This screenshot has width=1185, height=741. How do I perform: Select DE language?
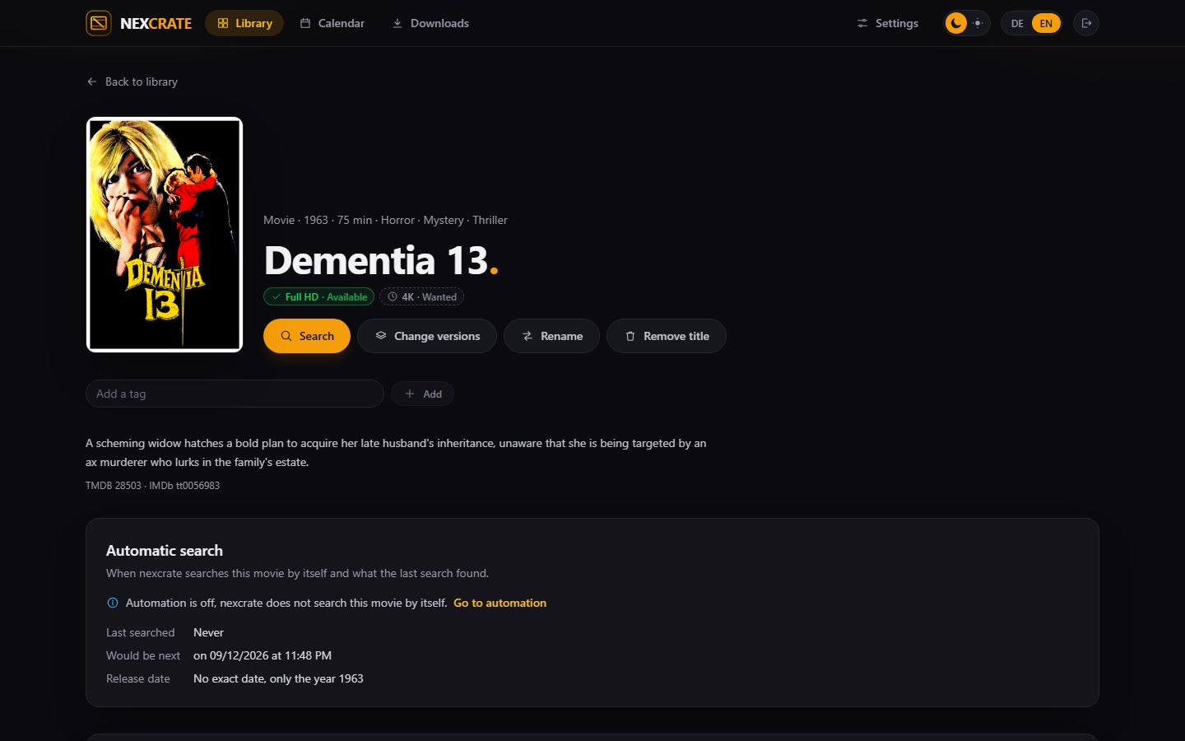(1017, 23)
